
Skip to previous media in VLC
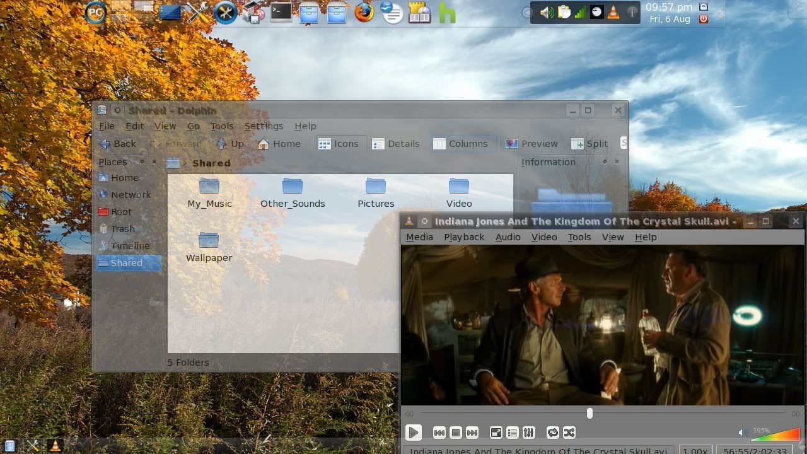tap(439, 433)
